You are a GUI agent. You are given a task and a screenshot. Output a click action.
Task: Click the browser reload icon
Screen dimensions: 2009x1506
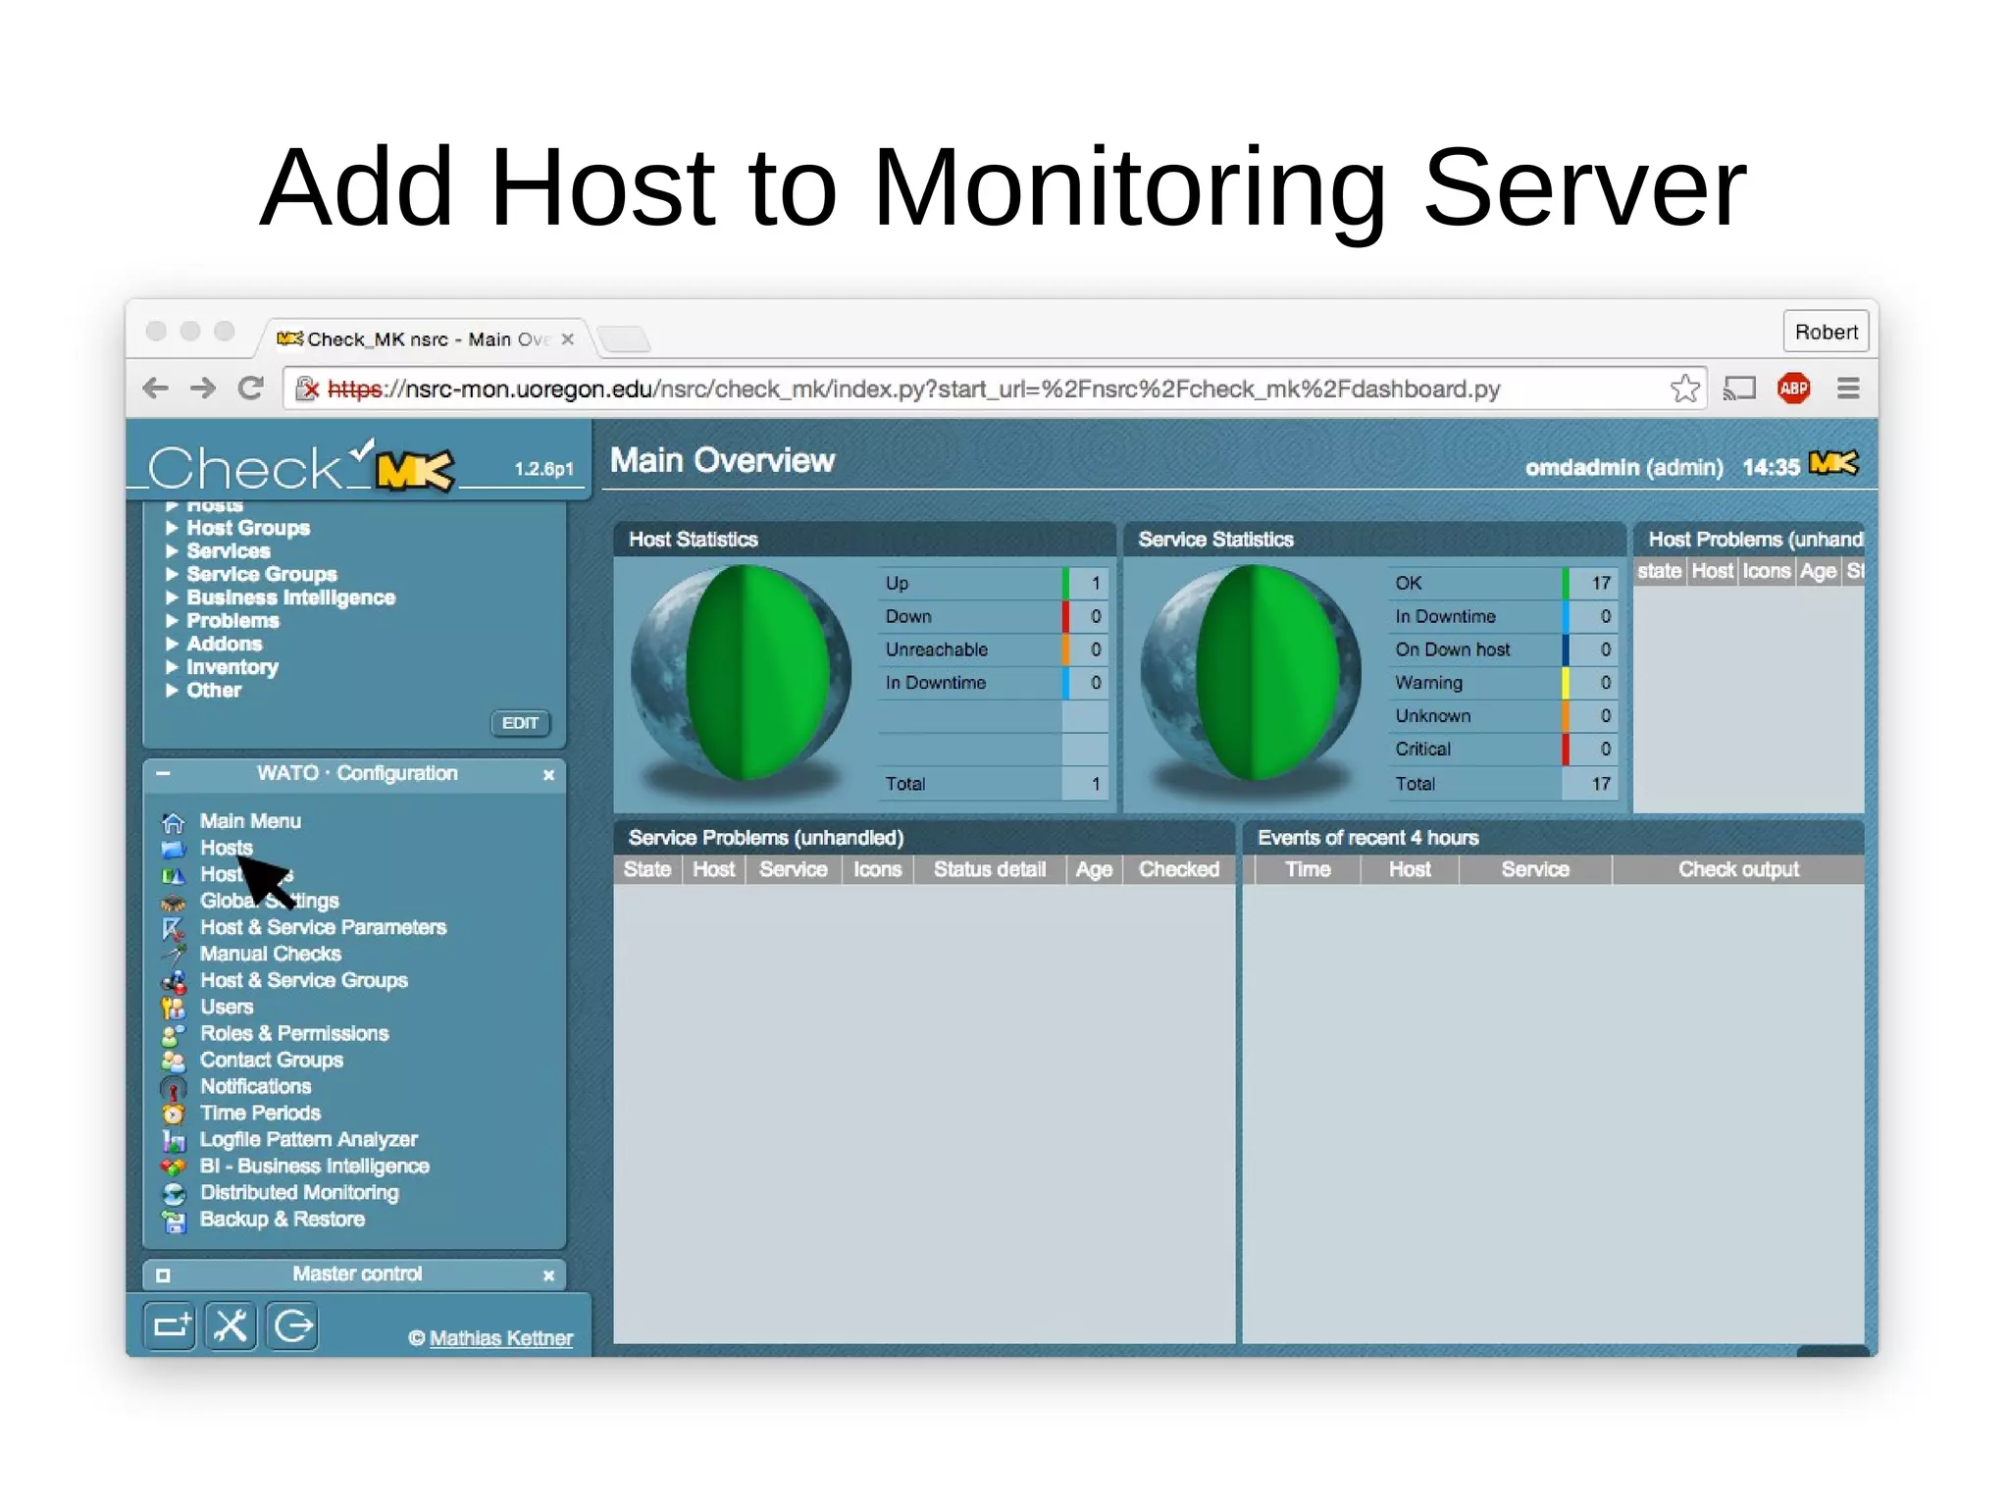coord(251,389)
